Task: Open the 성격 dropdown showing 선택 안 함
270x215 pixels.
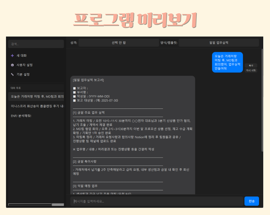Action: point(119,42)
